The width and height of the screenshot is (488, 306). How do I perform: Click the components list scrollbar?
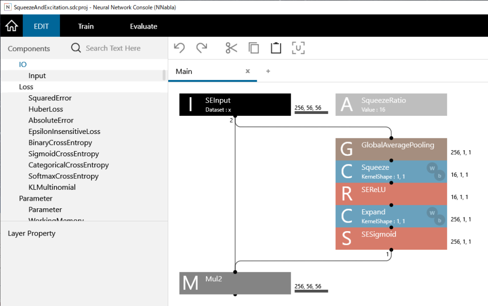164,75
